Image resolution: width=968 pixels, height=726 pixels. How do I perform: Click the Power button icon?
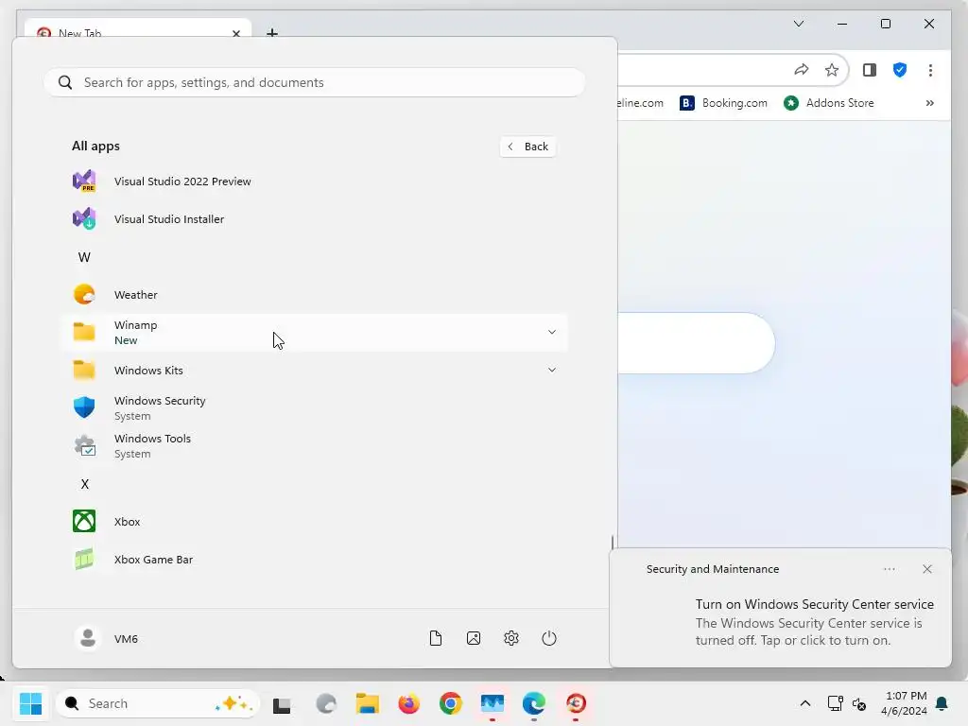(549, 638)
